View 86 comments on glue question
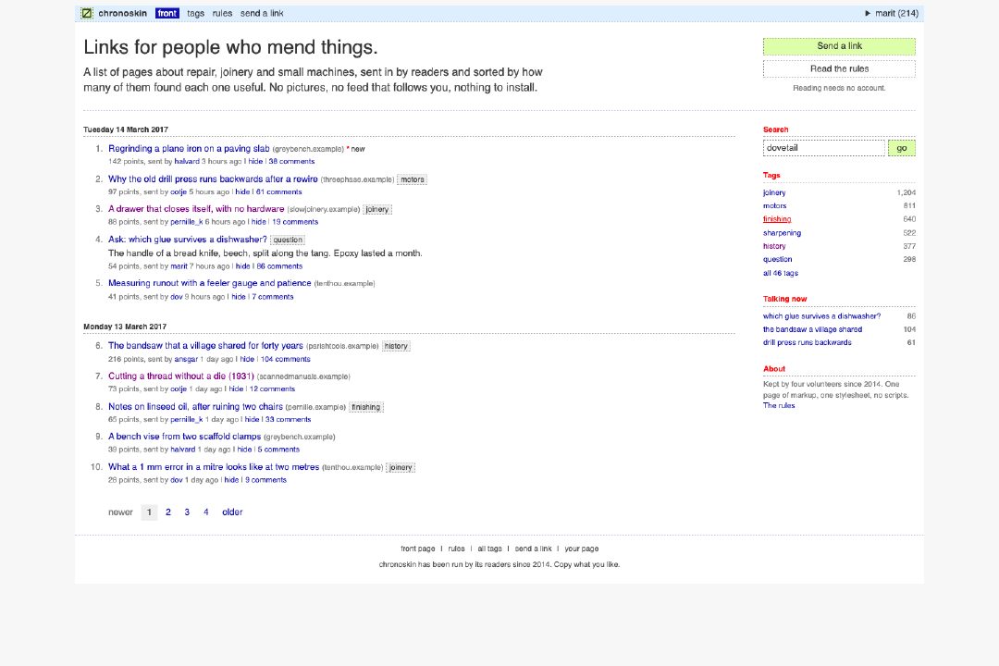Screen dimensions: 999x666 coord(279,266)
